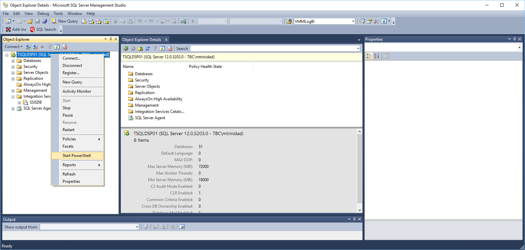Close the Object Explorer Details tab
Screen dimensions: 525x250
point(166,40)
